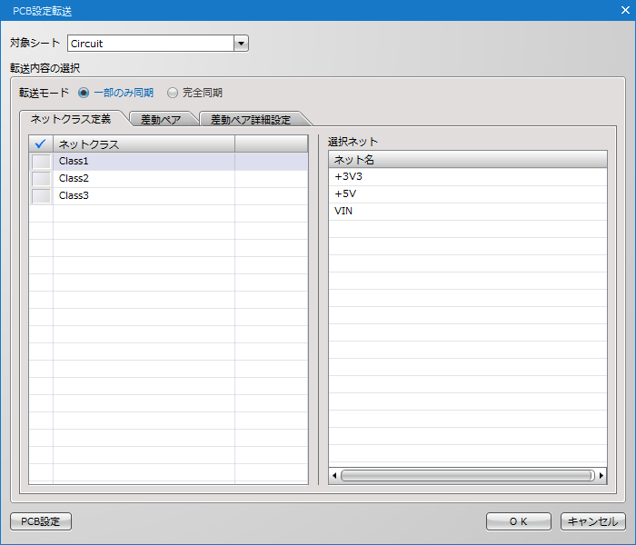Image resolution: width=636 pixels, height=545 pixels.
Task: Open the 対象シート dropdown arrow
Action: pyautogui.click(x=241, y=44)
